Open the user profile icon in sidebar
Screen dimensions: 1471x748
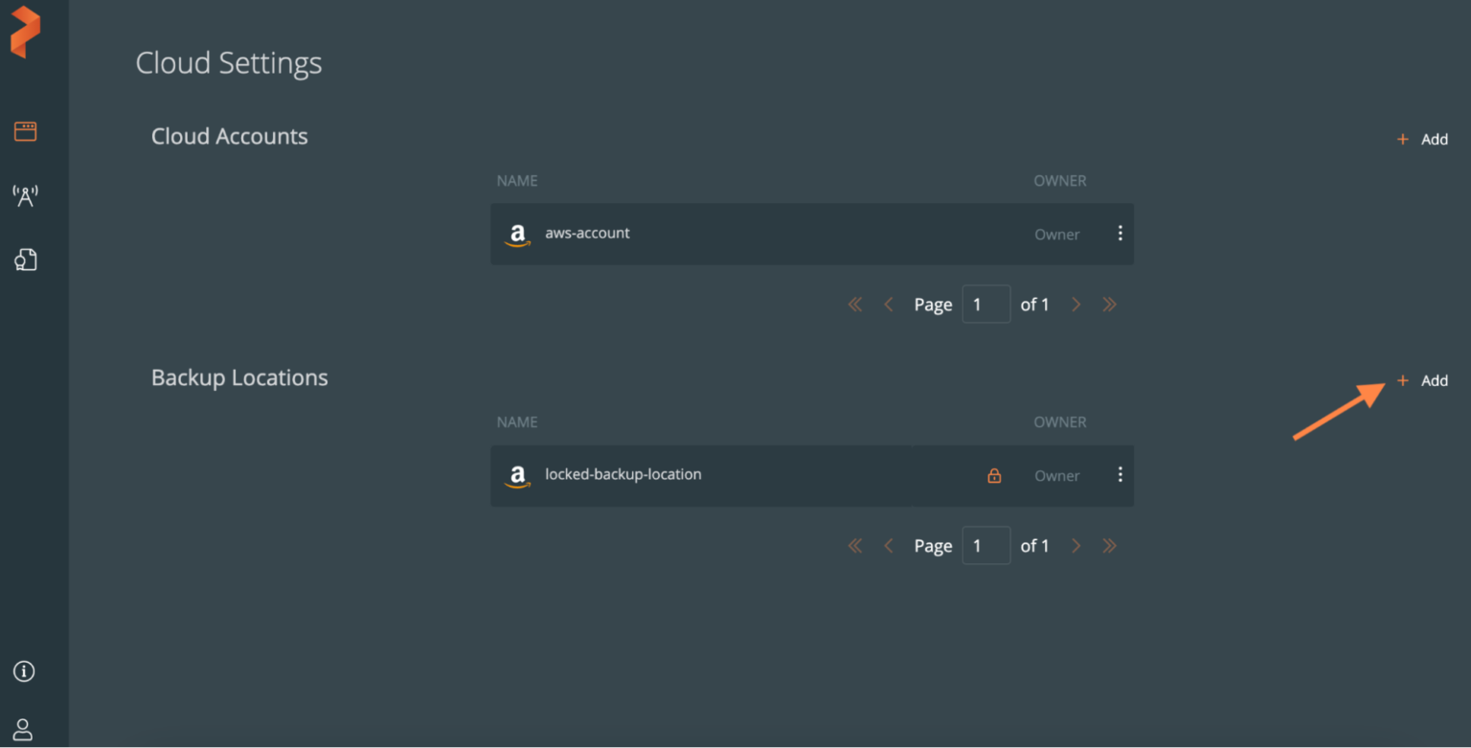pos(23,729)
